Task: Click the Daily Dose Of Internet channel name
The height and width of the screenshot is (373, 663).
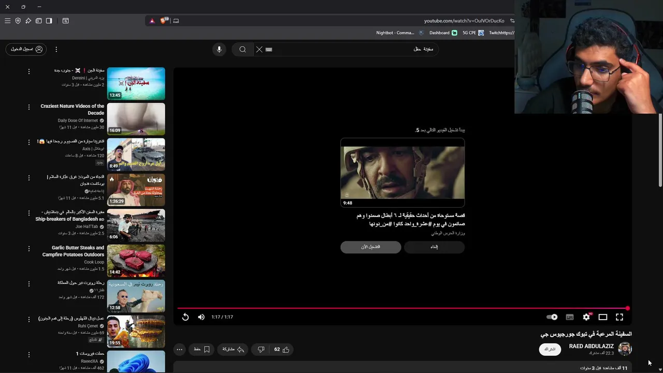Action: [x=78, y=121]
